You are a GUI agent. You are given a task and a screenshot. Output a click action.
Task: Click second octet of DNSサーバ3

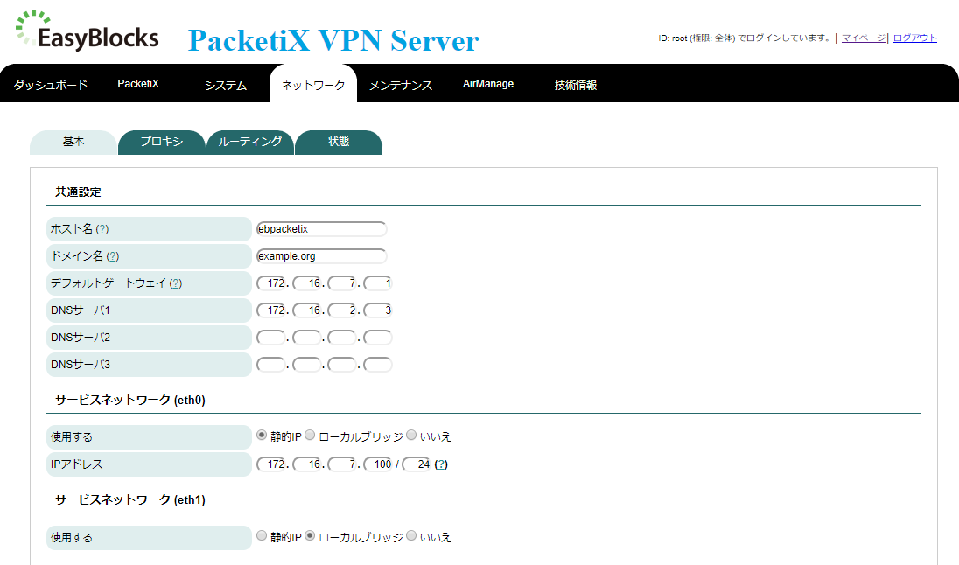point(307,365)
